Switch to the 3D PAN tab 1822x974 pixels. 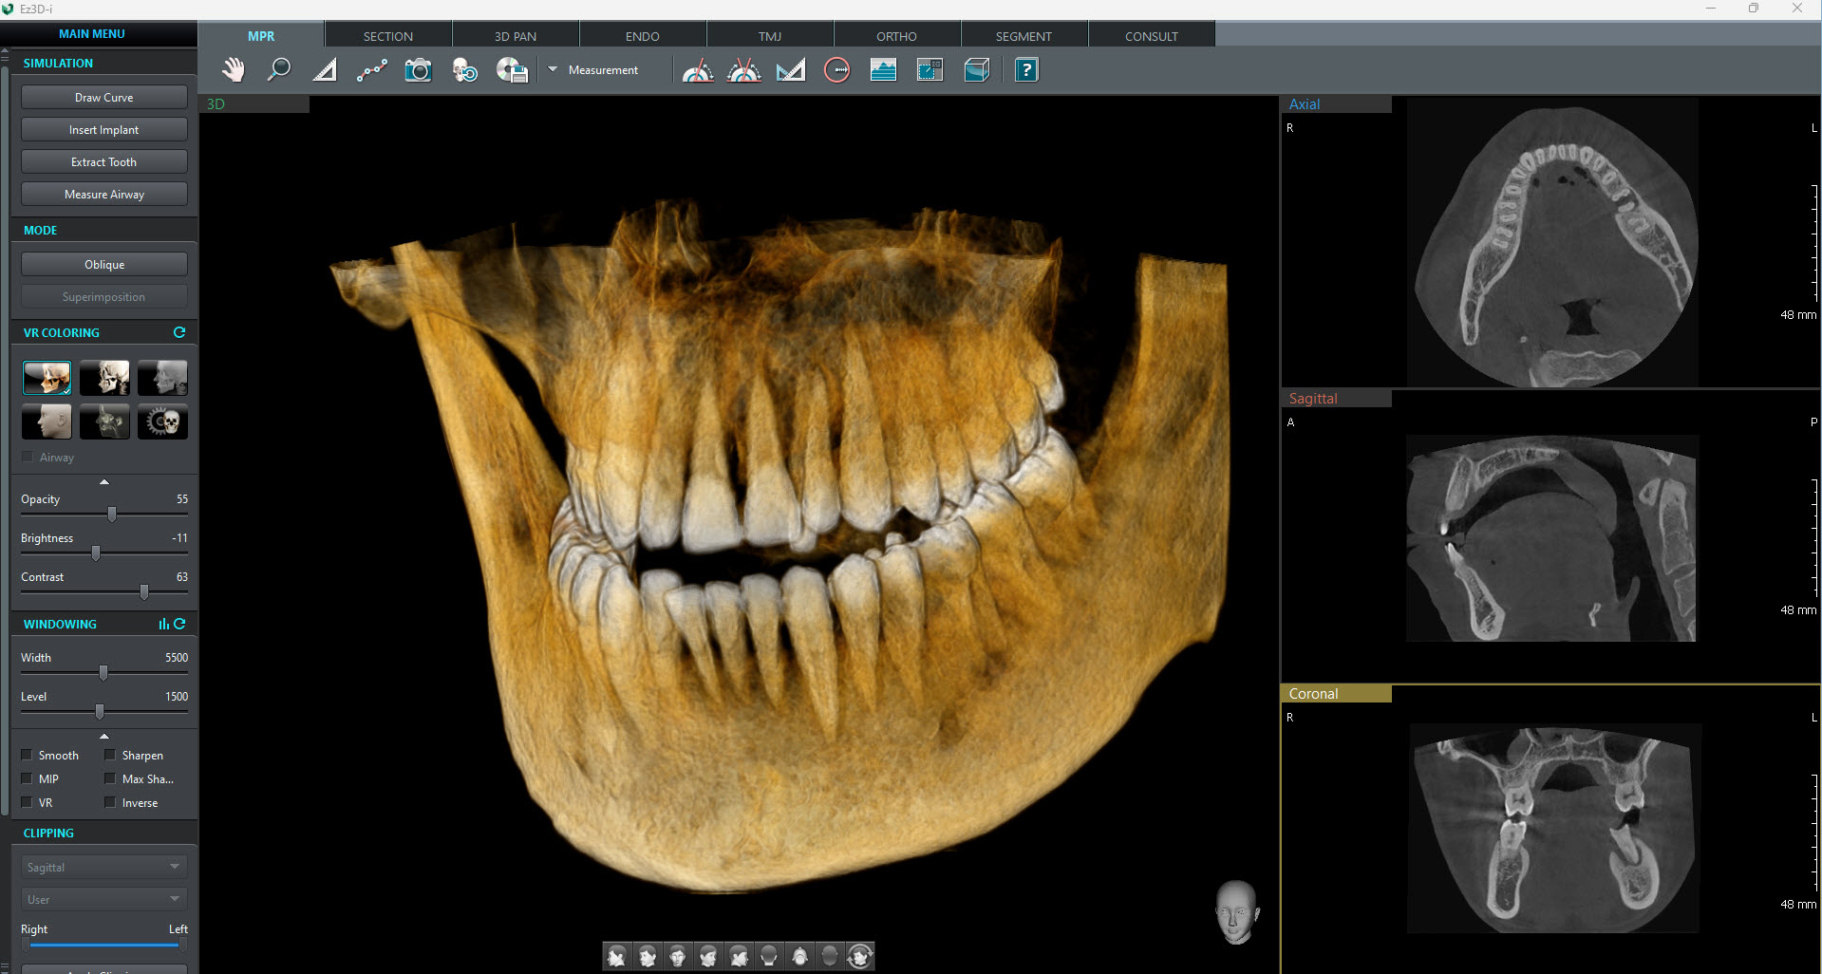point(515,36)
